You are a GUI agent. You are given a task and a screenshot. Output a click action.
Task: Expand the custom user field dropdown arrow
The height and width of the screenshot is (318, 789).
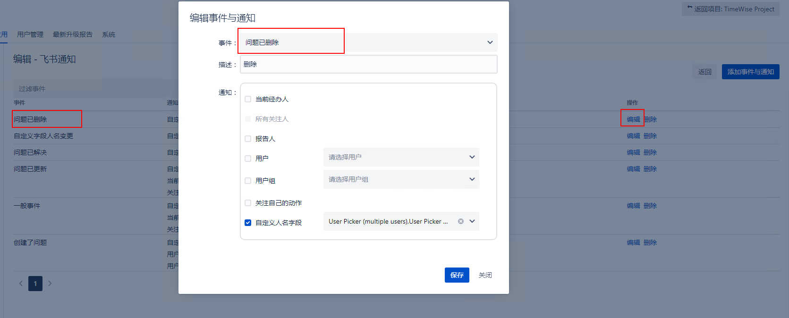point(472,221)
